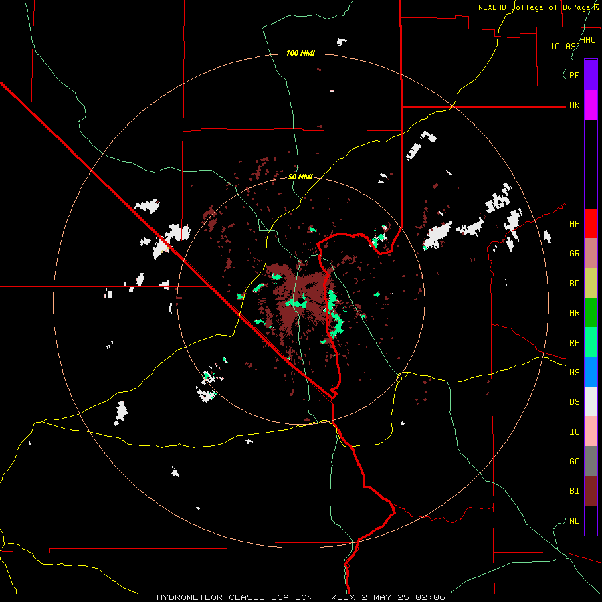
Task: Click the "50 NMI" range ring label
Action: pyautogui.click(x=300, y=177)
